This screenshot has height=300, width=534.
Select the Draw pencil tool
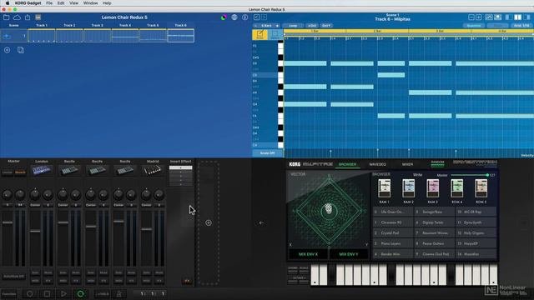point(259,34)
